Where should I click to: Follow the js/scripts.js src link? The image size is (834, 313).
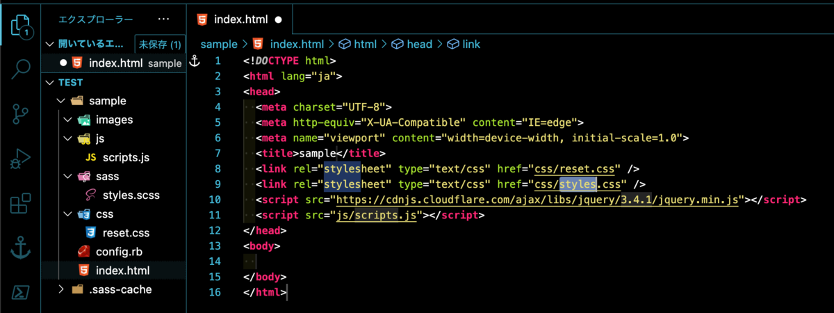click(x=375, y=215)
